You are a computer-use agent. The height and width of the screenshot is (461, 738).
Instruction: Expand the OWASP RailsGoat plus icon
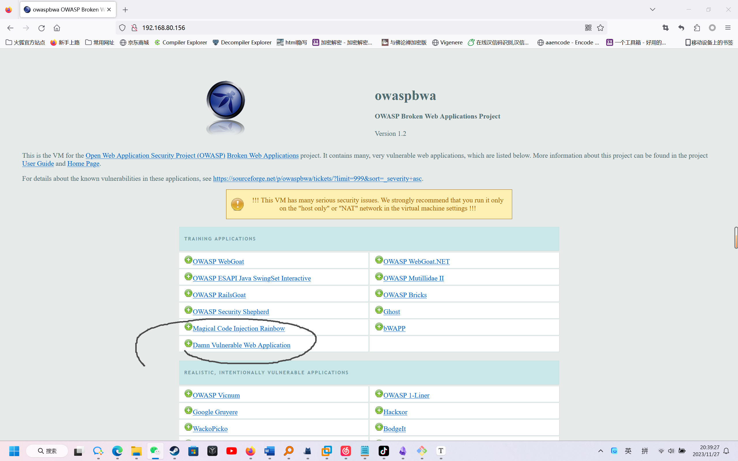pos(188,293)
